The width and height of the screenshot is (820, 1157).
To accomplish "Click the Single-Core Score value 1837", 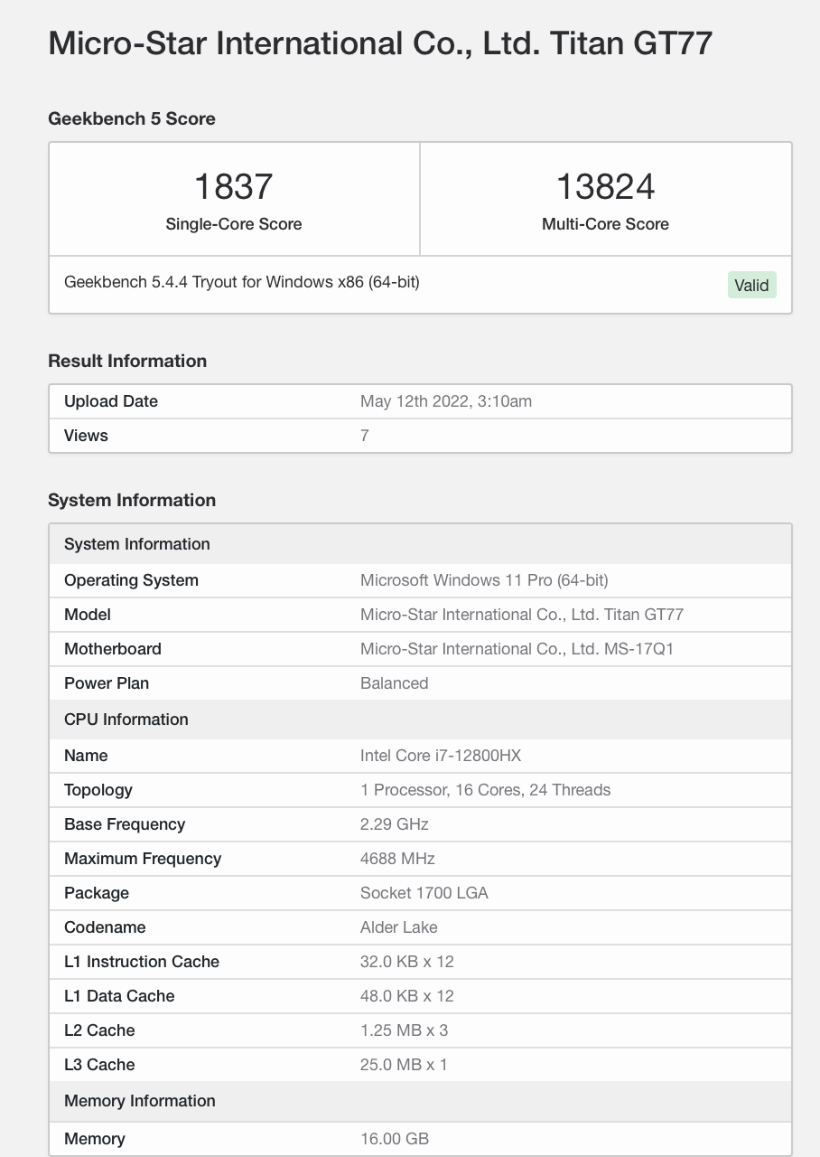I will 234,187.
